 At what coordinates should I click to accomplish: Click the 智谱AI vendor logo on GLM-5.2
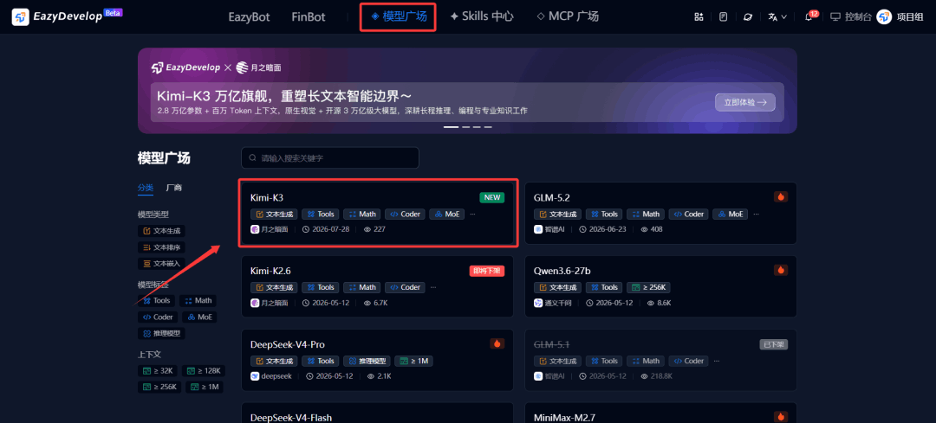tap(538, 228)
